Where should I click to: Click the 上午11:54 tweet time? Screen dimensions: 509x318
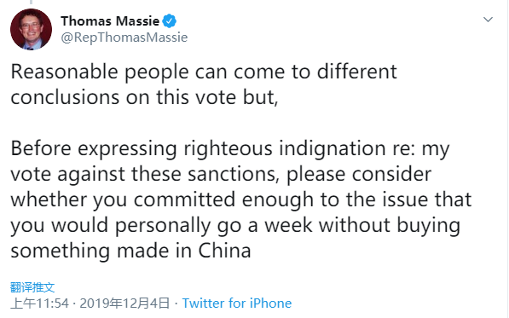point(39,304)
